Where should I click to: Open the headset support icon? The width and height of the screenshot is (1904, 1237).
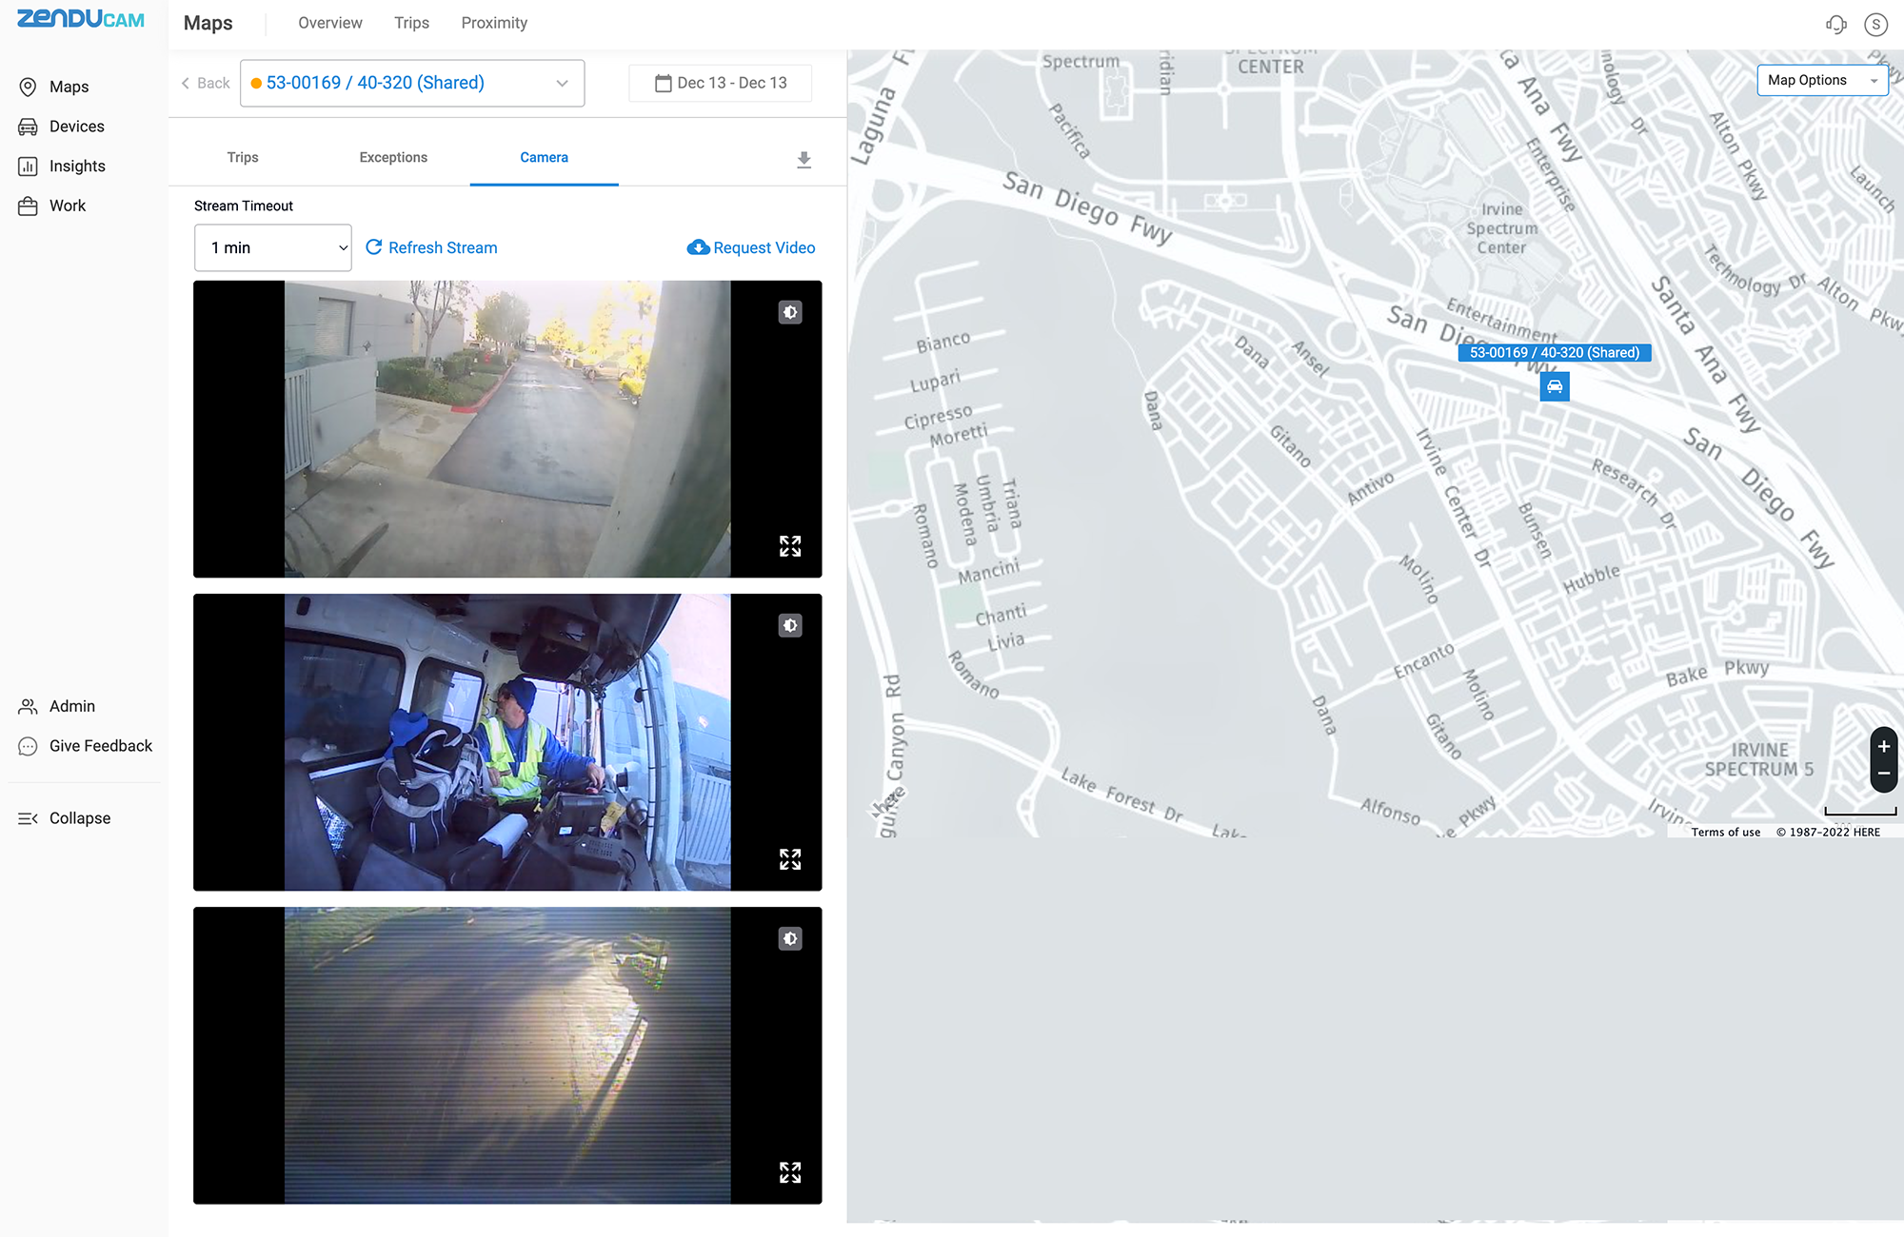coord(1835,25)
